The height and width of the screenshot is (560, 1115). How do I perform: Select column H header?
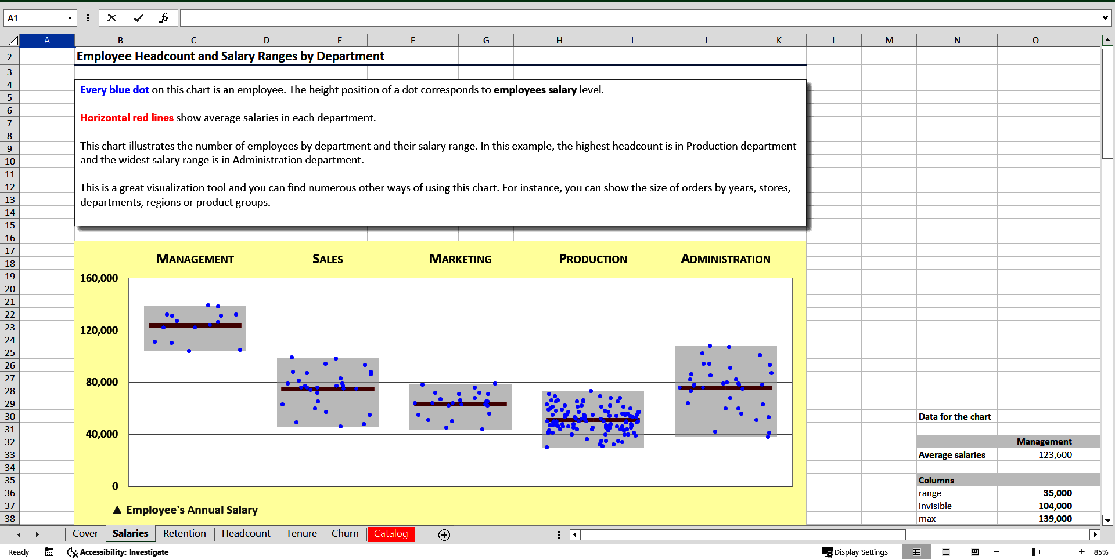point(559,40)
